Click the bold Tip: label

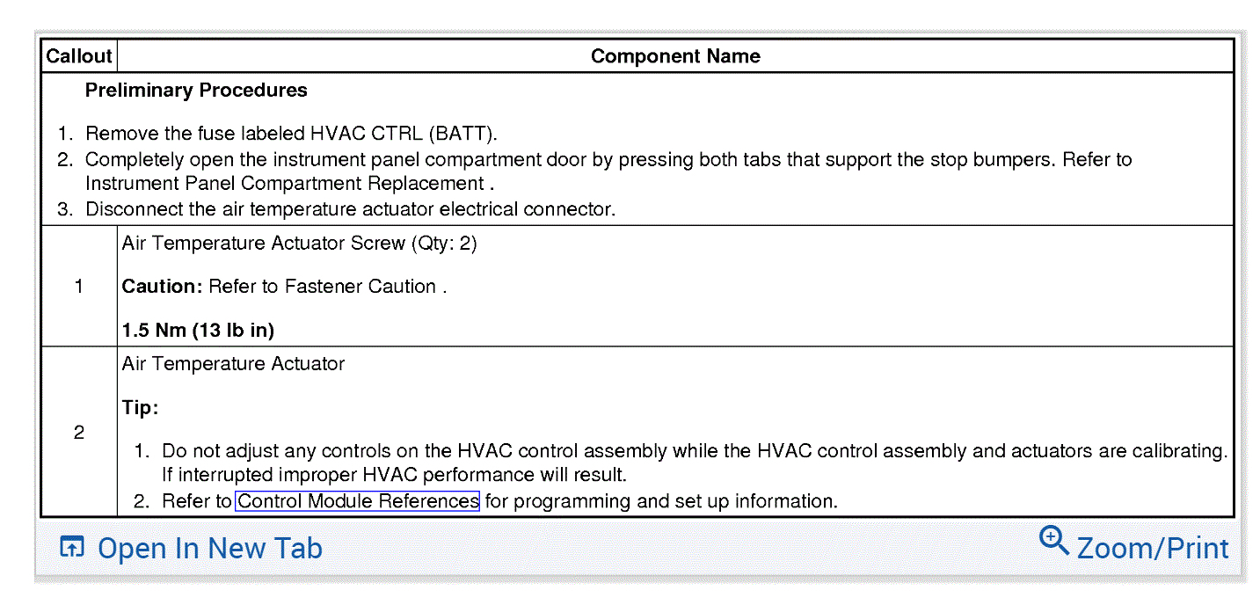point(140,408)
